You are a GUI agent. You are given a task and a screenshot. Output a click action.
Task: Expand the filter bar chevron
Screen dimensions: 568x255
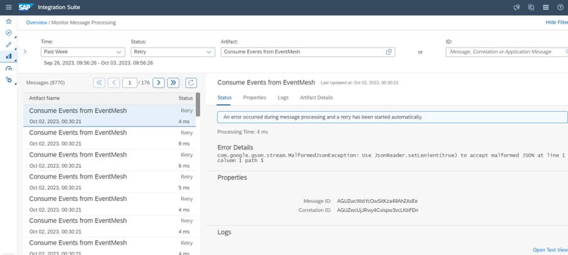(x=25, y=52)
